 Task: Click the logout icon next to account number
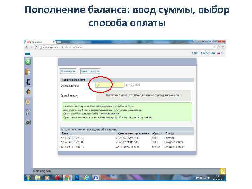coord(213,53)
